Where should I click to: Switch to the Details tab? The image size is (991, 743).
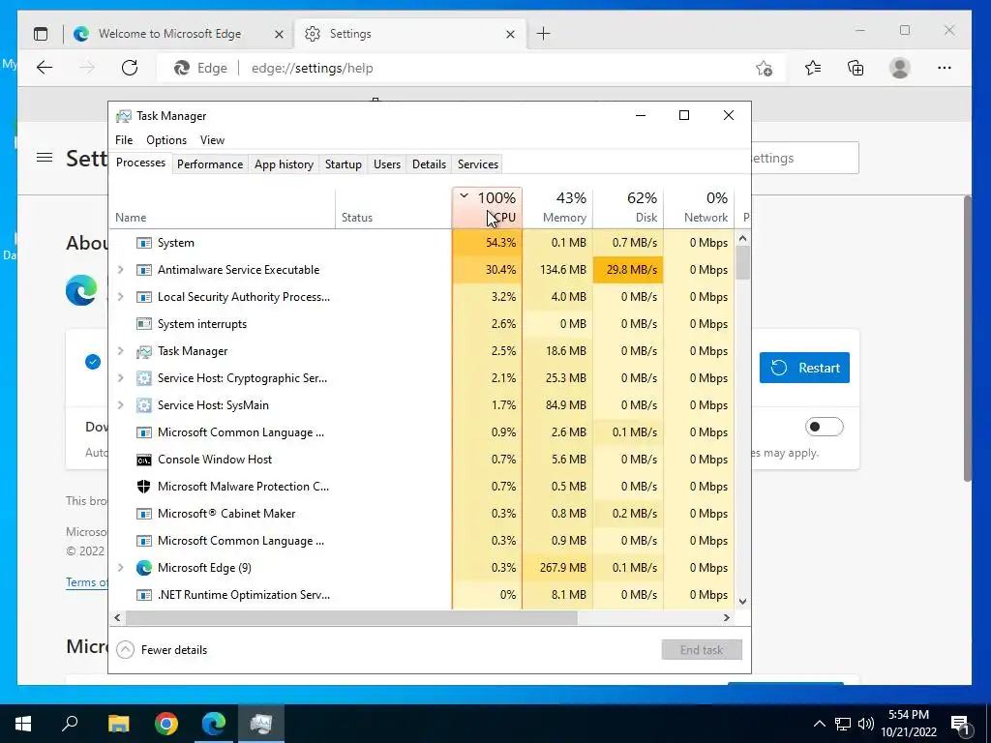[x=429, y=164]
